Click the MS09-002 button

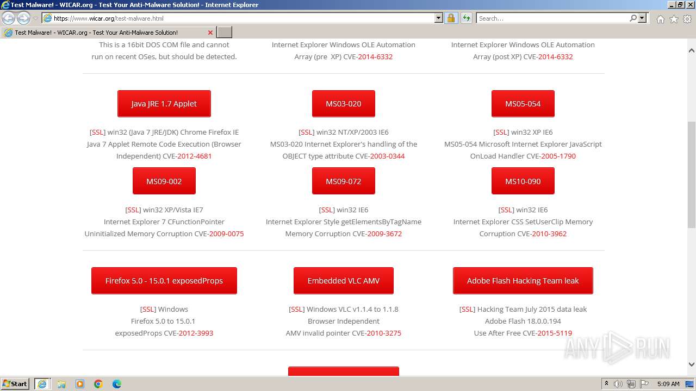[x=164, y=181]
